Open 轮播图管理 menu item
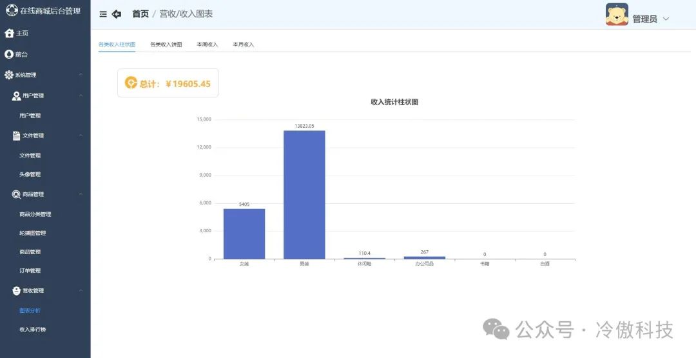 (x=33, y=234)
